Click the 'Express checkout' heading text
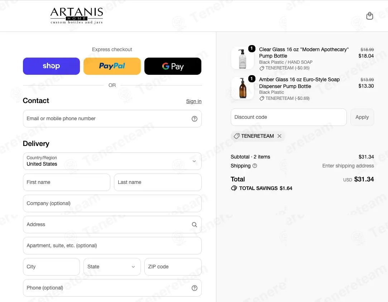The width and height of the screenshot is (388, 302). coord(112,49)
